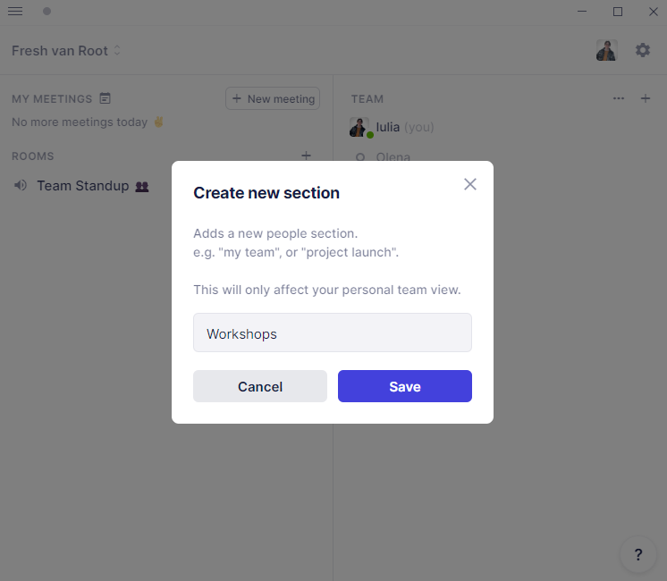Cancel creating the new section
The height and width of the screenshot is (581, 667).
point(260,386)
